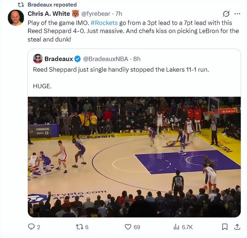Share the post via share icon

tap(237, 227)
